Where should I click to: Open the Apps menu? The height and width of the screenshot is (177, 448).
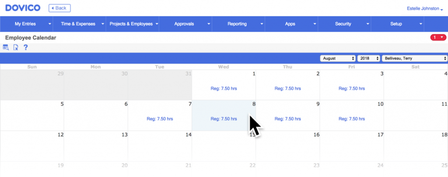[291, 24]
